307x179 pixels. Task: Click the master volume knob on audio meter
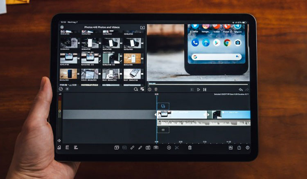59,111
